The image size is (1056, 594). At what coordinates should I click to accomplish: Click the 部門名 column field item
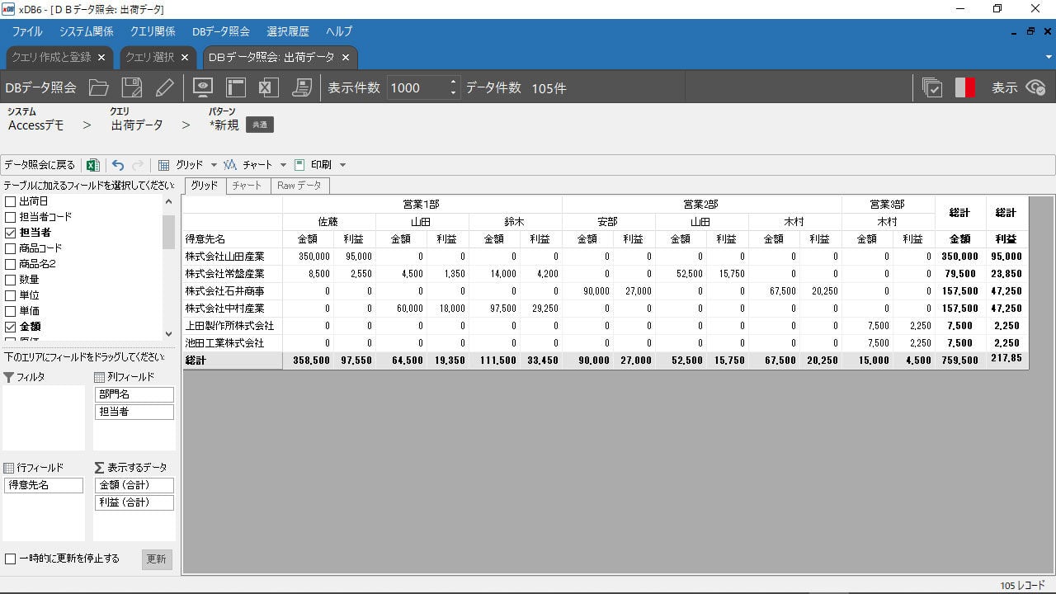(x=135, y=394)
